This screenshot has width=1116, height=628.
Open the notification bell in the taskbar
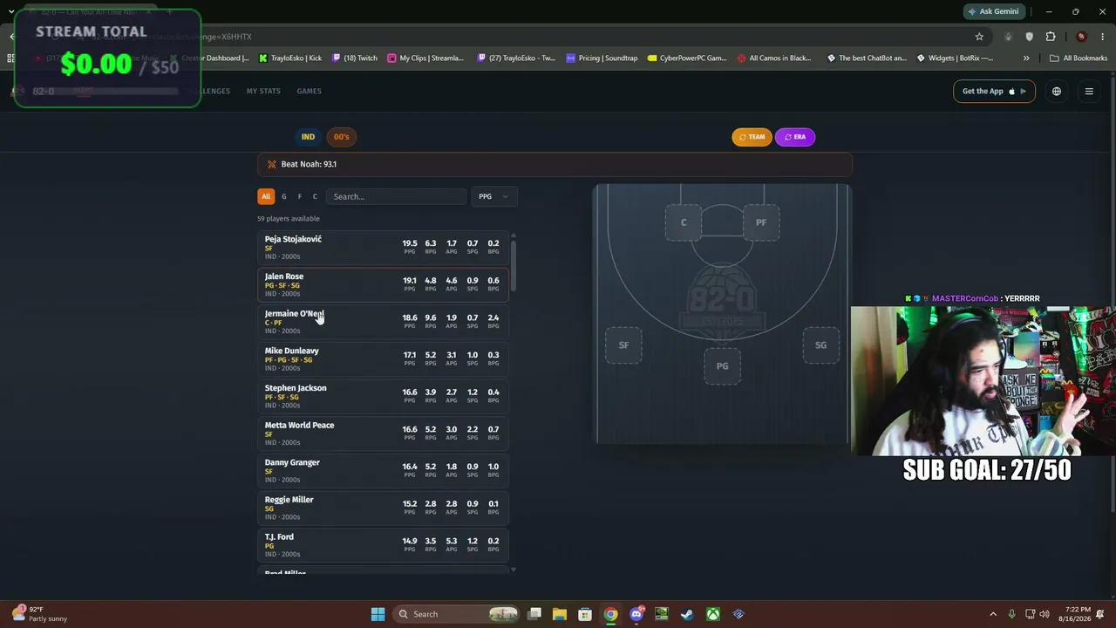click(1099, 614)
